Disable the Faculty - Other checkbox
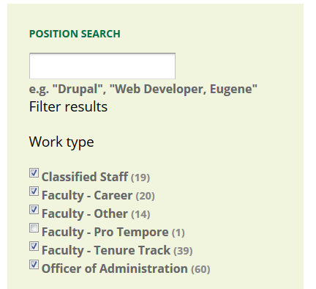The width and height of the screenshot is (316, 289). (x=34, y=210)
